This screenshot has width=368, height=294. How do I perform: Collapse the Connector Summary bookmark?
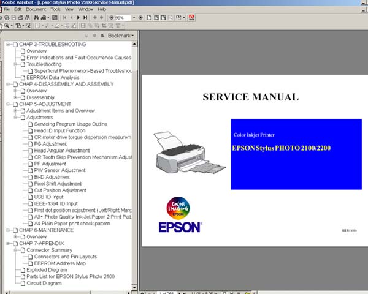(15, 250)
